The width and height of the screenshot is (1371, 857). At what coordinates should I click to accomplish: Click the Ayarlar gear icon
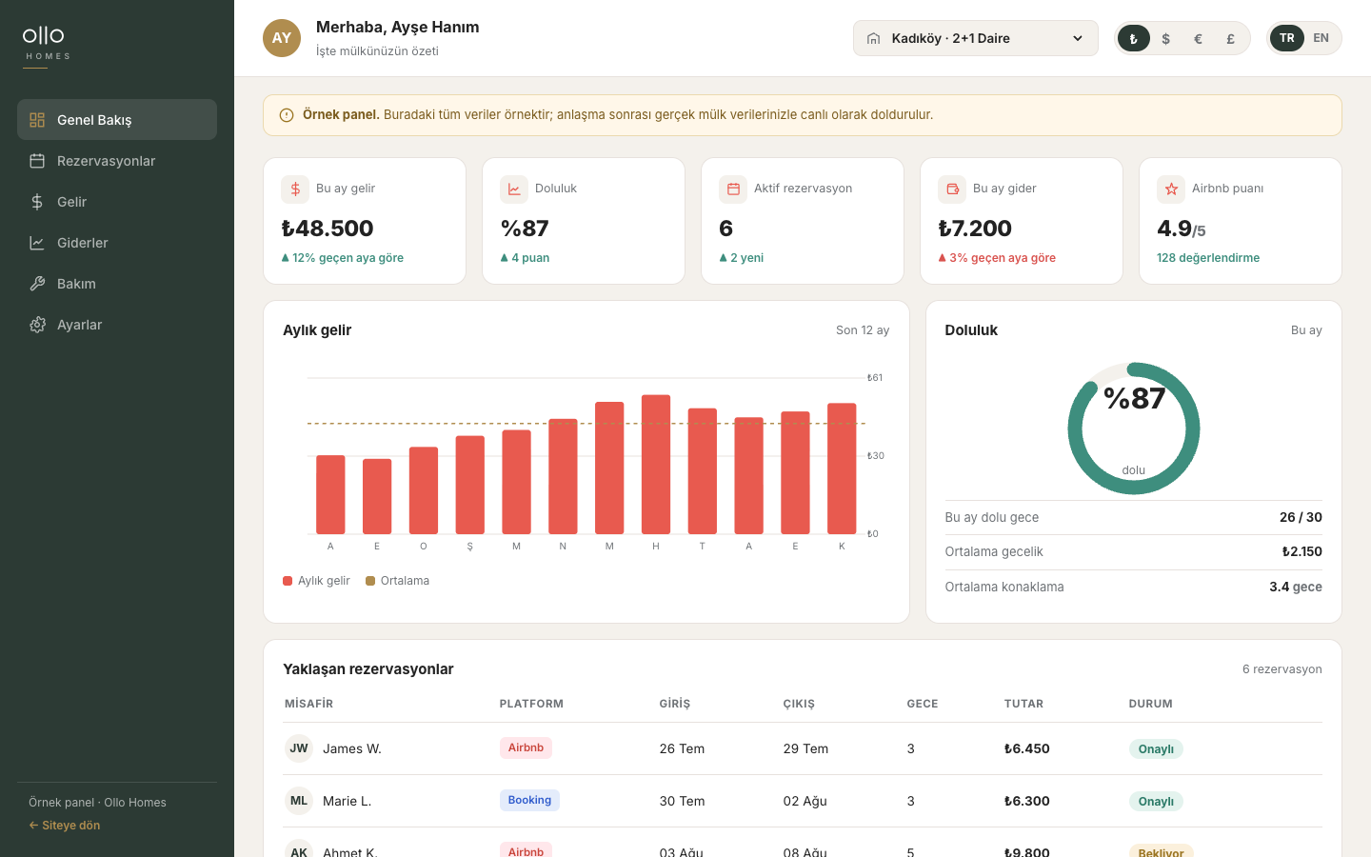[x=37, y=325]
